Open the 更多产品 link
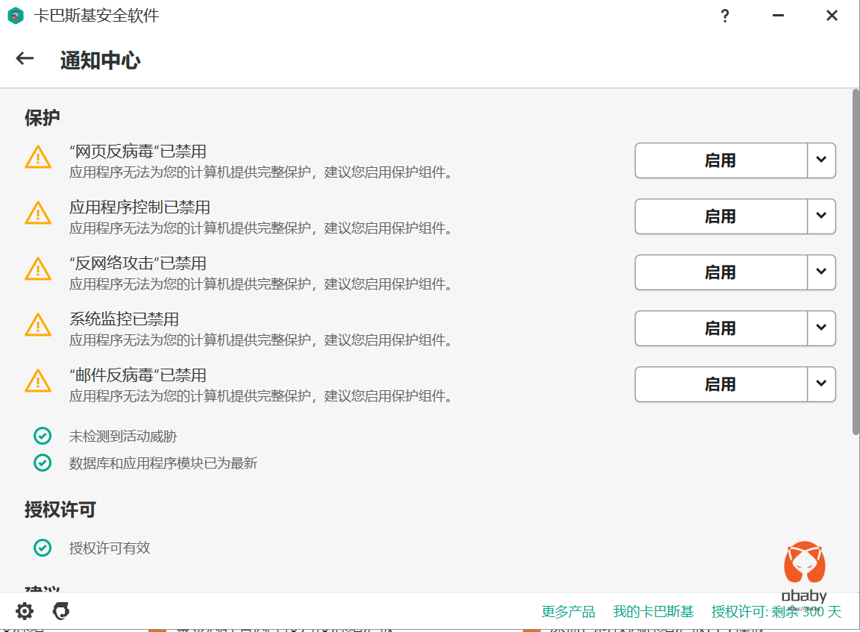The image size is (860, 632). tap(568, 612)
